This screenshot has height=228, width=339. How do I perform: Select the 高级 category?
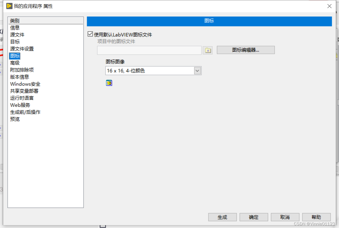tap(15, 63)
